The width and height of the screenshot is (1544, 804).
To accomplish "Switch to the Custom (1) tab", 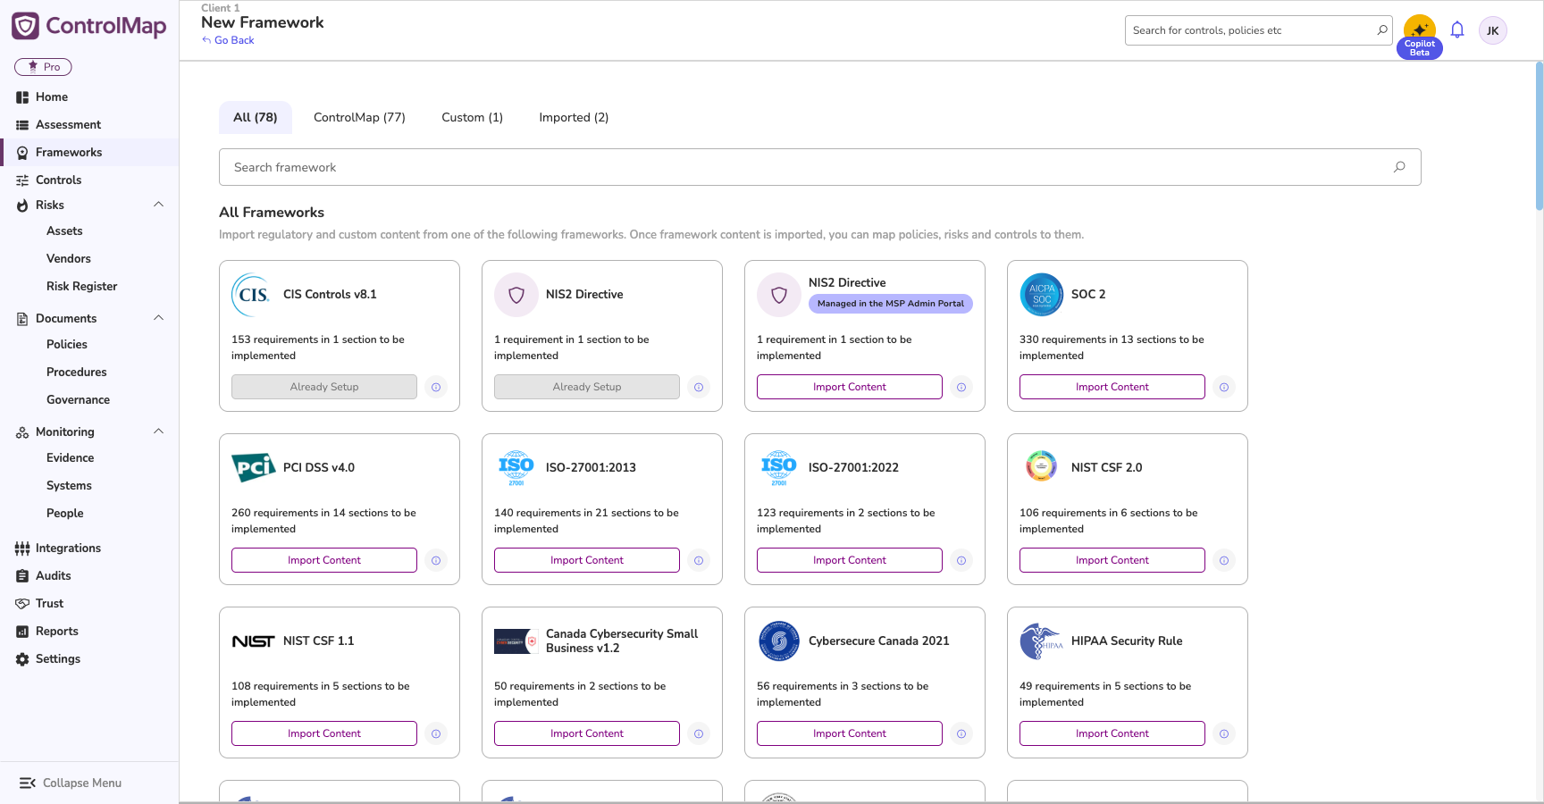I will pyautogui.click(x=472, y=117).
